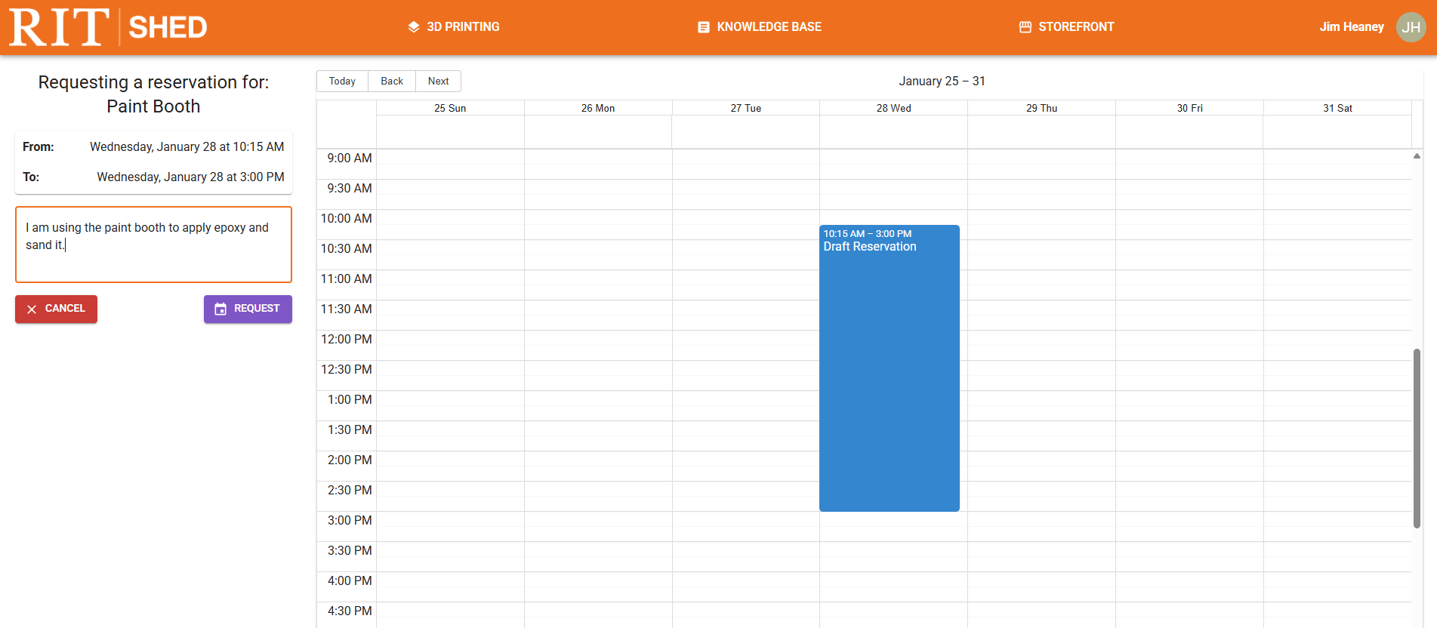Click the January 25 – 31 date range label

pyautogui.click(x=942, y=81)
